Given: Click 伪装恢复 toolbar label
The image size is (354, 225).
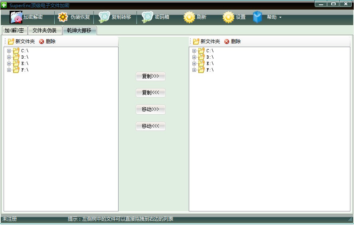Looking at the screenshot, I should (x=80, y=17).
